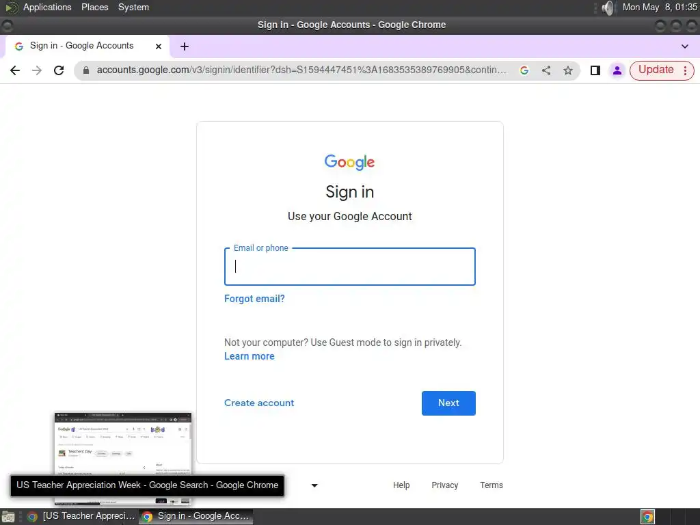Click the Google logo on the sign-in card
The width and height of the screenshot is (700, 525).
pos(349,162)
